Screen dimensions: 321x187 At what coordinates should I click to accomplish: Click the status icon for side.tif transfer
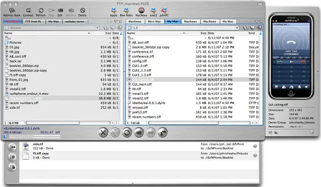click(255, 146)
